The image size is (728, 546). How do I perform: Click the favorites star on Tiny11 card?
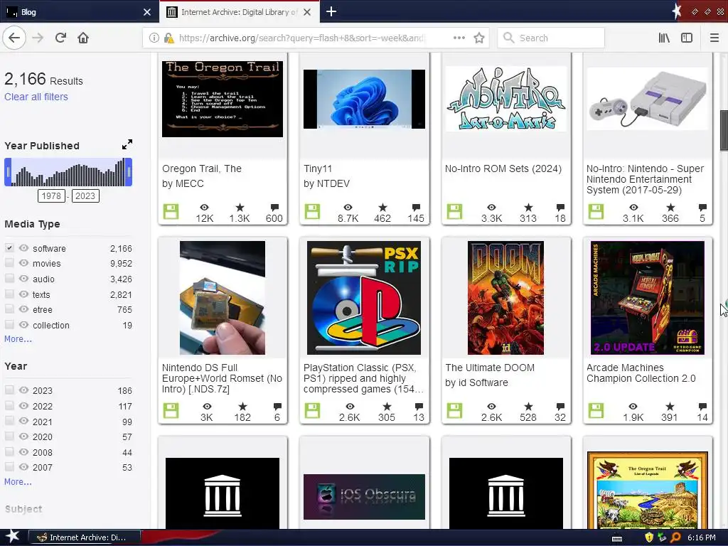[x=382, y=207]
